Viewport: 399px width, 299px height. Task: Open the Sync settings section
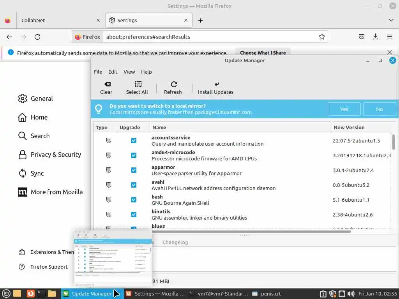click(31, 173)
